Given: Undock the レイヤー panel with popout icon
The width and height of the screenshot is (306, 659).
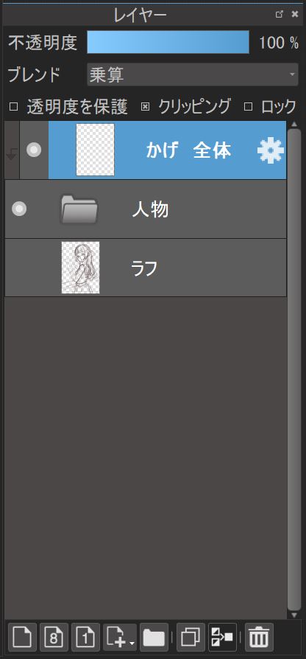Looking at the screenshot, I should [x=280, y=14].
